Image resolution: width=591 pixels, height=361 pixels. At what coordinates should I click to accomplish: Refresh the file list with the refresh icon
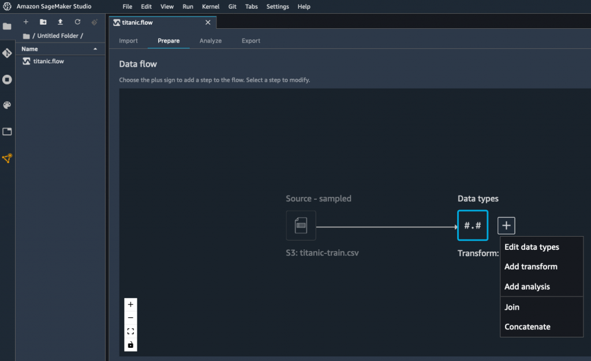pos(77,22)
